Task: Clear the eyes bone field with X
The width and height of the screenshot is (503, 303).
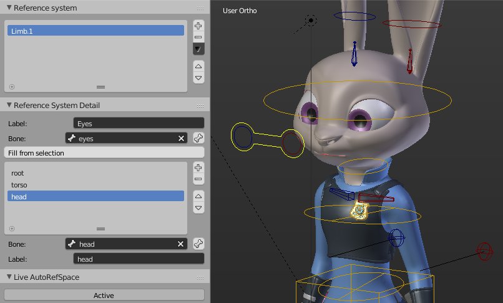Action: tap(181, 138)
